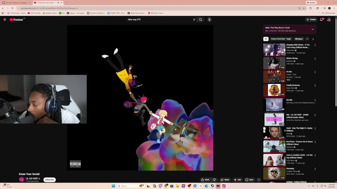Open the All Bookmarks folder
Viewport: 337px width, 189px height.
pyautogui.click(x=328, y=13)
